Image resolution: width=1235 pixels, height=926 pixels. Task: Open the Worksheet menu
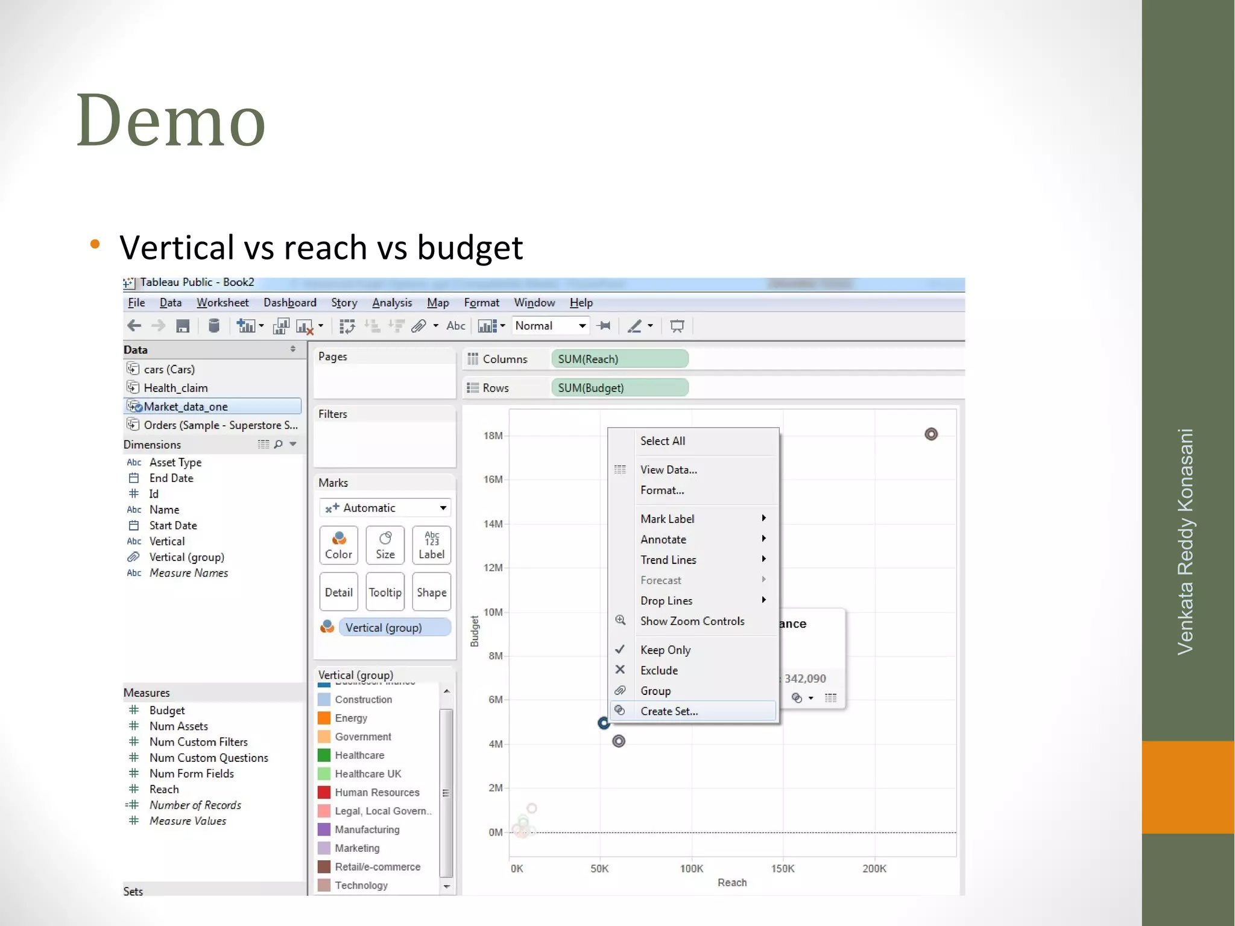[223, 303]
